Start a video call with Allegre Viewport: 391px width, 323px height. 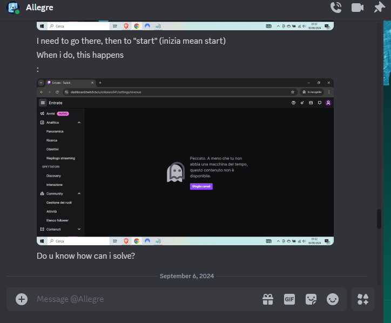coord(358,8)
